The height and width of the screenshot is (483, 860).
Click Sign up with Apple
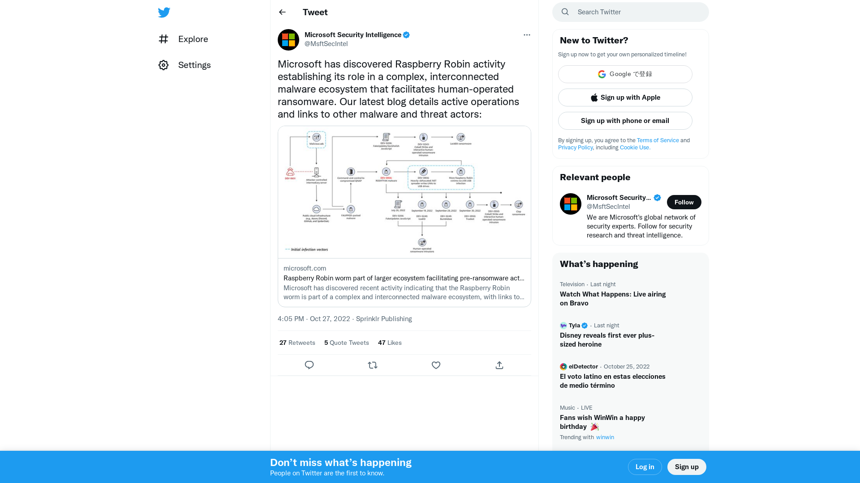625,97
